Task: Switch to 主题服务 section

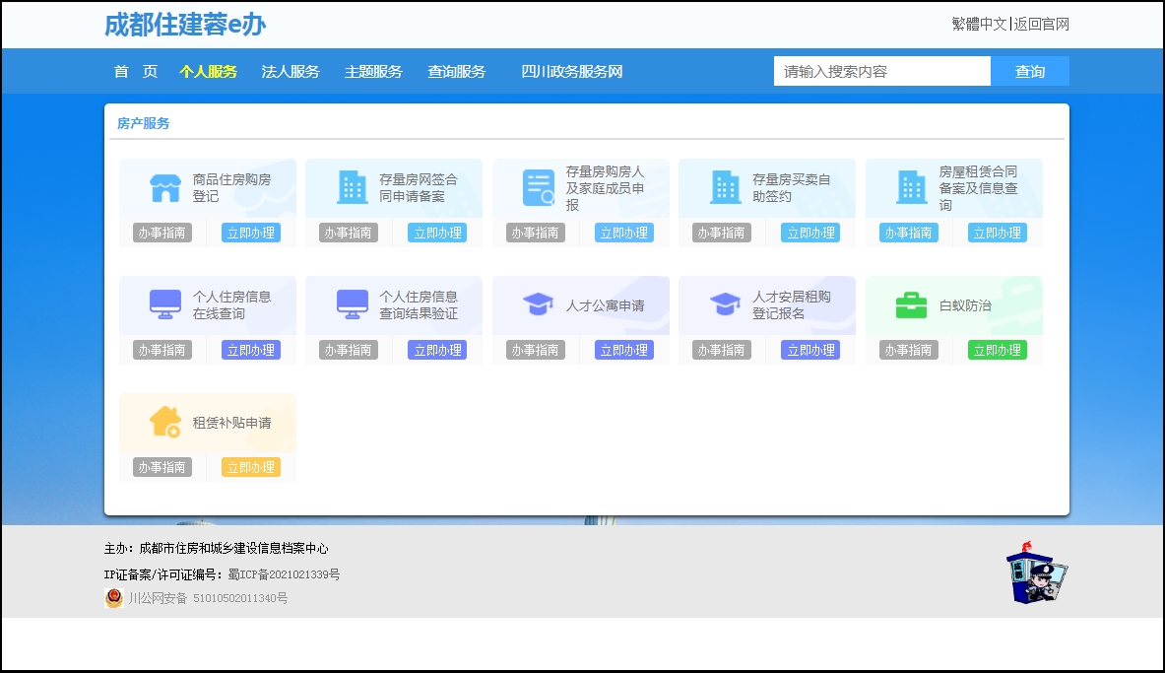Action: click(372, 70)
